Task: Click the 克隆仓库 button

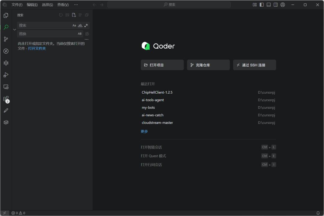Action: tap(208, 65)
